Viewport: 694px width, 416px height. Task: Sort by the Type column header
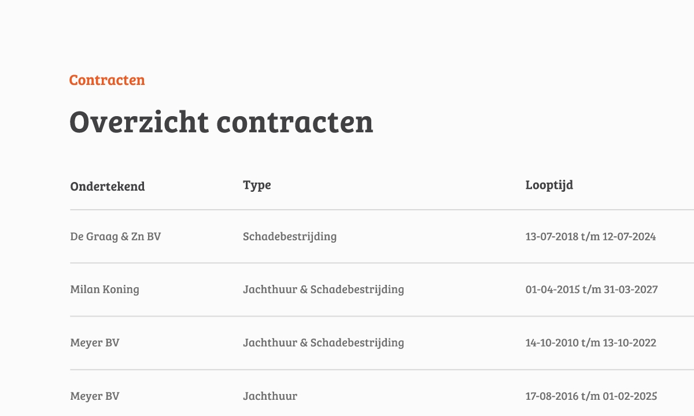click(x=257, y=185)
